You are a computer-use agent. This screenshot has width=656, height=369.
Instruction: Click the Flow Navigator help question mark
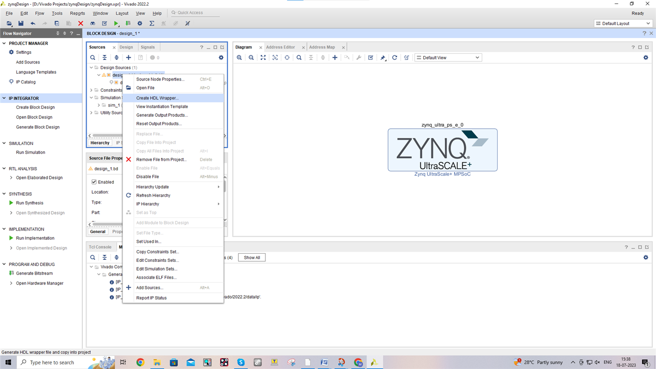[x=71, y=33]
